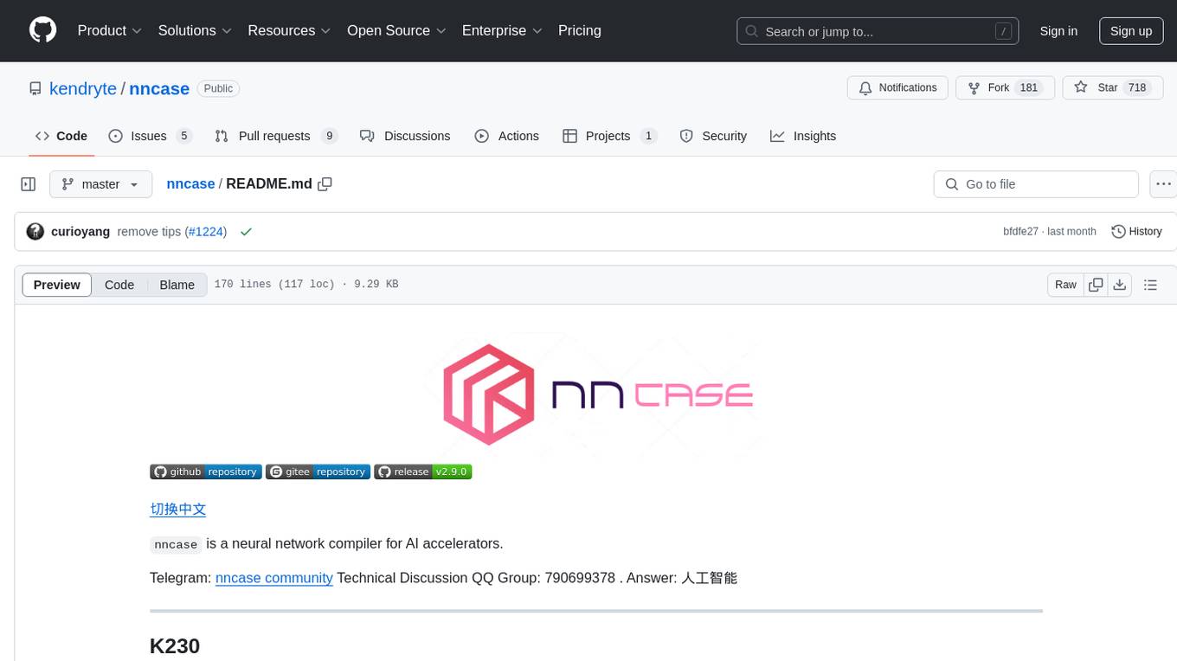Screen dimensions: 1177x661
Task: Select the Preview view mode
Action: tap(57, 285)
